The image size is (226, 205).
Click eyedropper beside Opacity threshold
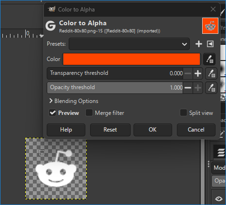click(211, 88)
